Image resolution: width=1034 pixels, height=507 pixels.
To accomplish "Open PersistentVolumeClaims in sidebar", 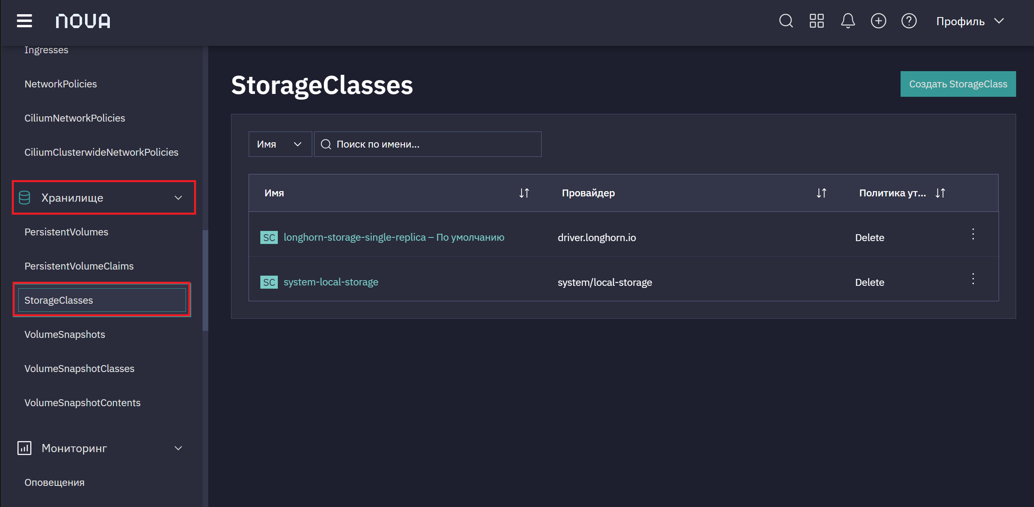I will [79, 266].
